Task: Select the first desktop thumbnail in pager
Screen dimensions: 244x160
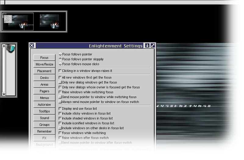Action: tap(18, 22)
